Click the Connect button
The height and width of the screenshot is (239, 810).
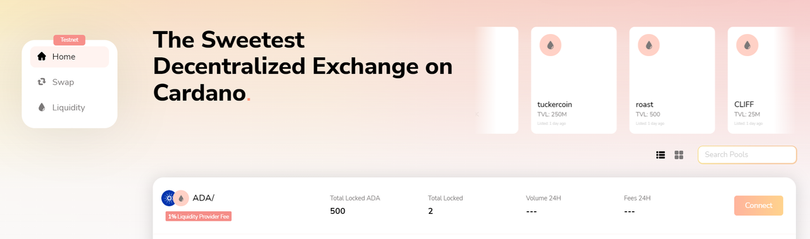[x=758, y=206]
